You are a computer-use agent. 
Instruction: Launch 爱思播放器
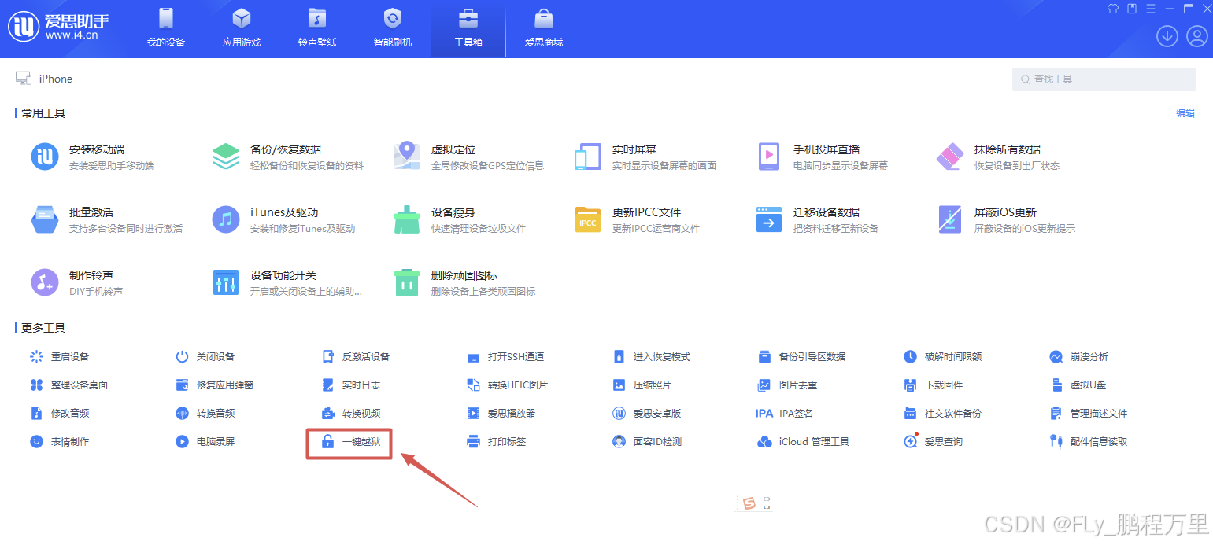501,413
